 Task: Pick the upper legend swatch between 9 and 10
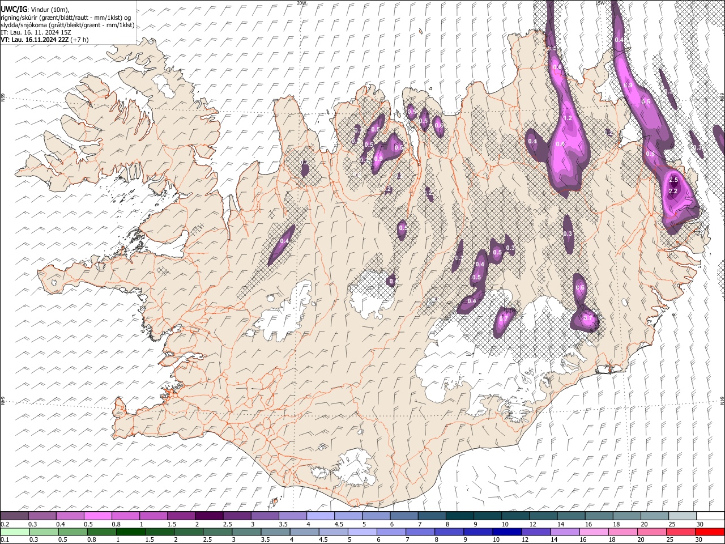pyautogui.click(x=487, y=516)
